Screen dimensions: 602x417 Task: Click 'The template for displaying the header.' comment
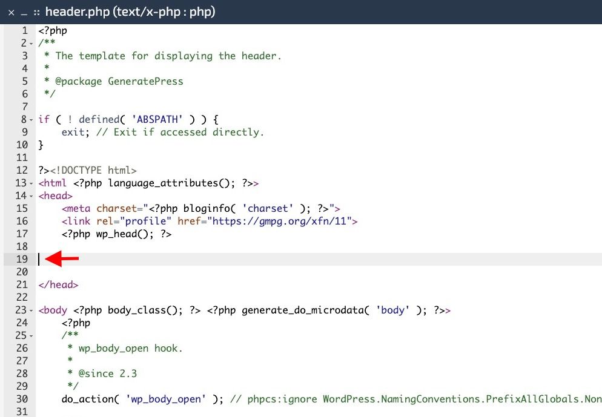168,56
